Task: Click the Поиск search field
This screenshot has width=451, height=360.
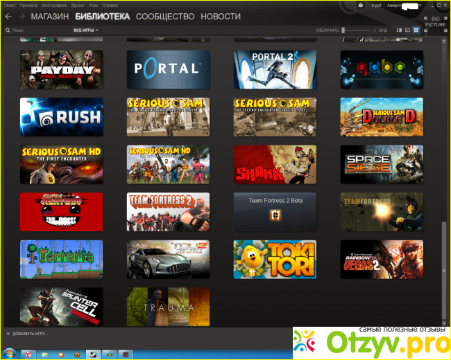Action: (35, 31)
